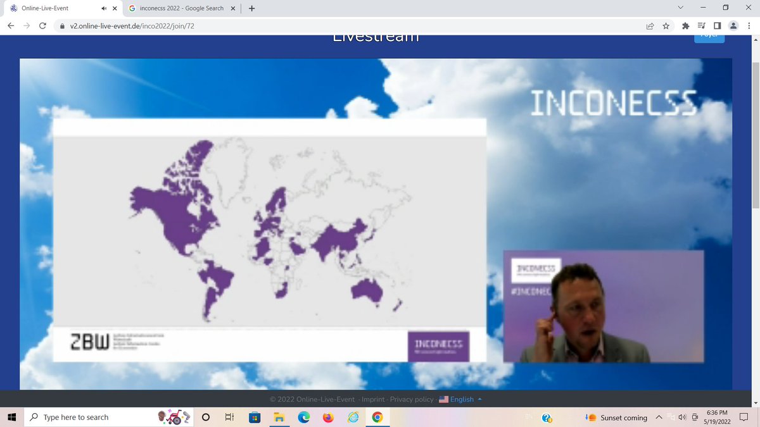This screenshot has width=760, height=427.
Task: Share this page via the share icon
Action: coord(650,26)
